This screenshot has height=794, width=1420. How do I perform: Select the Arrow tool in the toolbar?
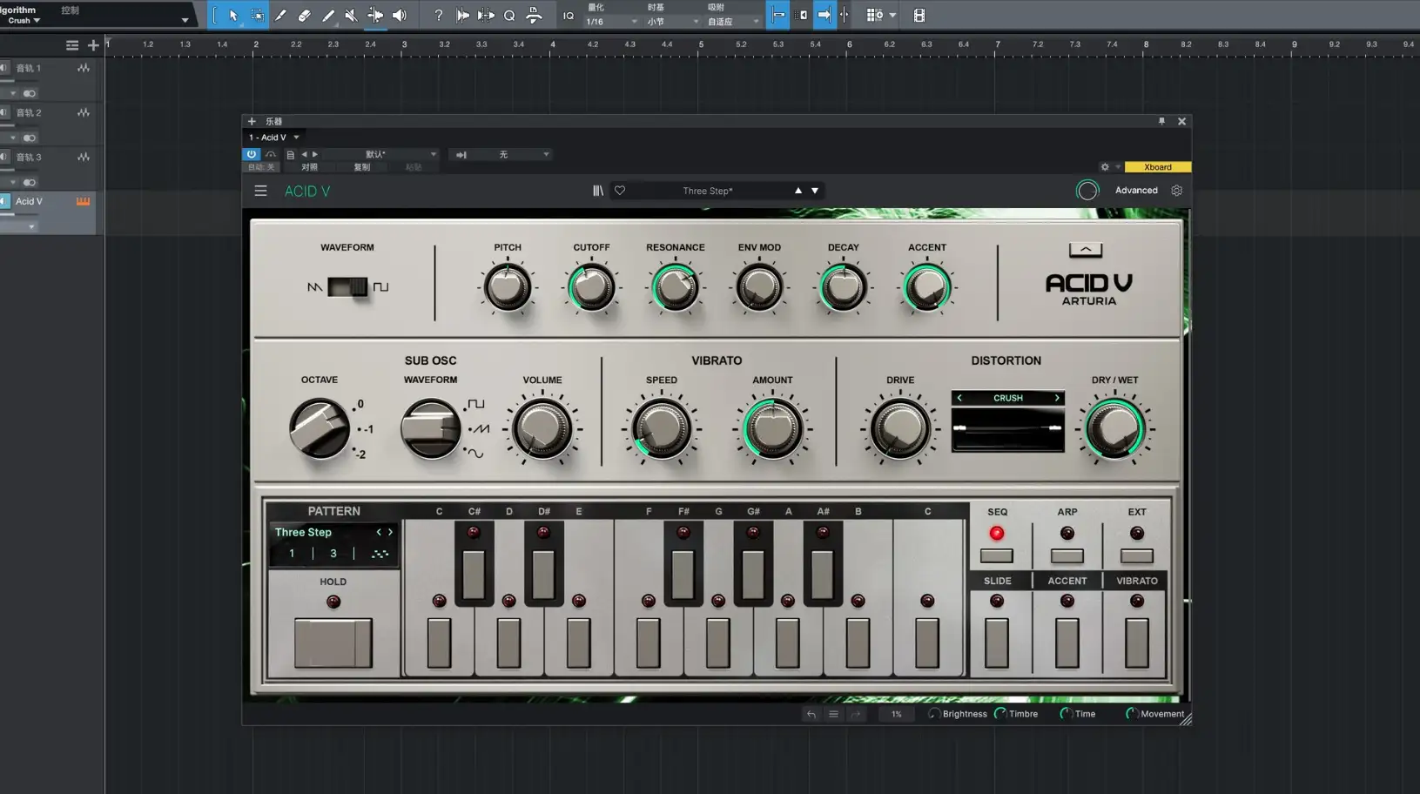(232, 15)
